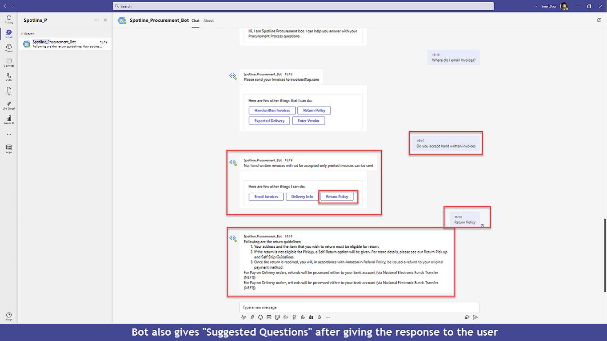Pop out the chat using the top-right icon
This screenshot has width=607, height=341.
(x=599, y=20)
